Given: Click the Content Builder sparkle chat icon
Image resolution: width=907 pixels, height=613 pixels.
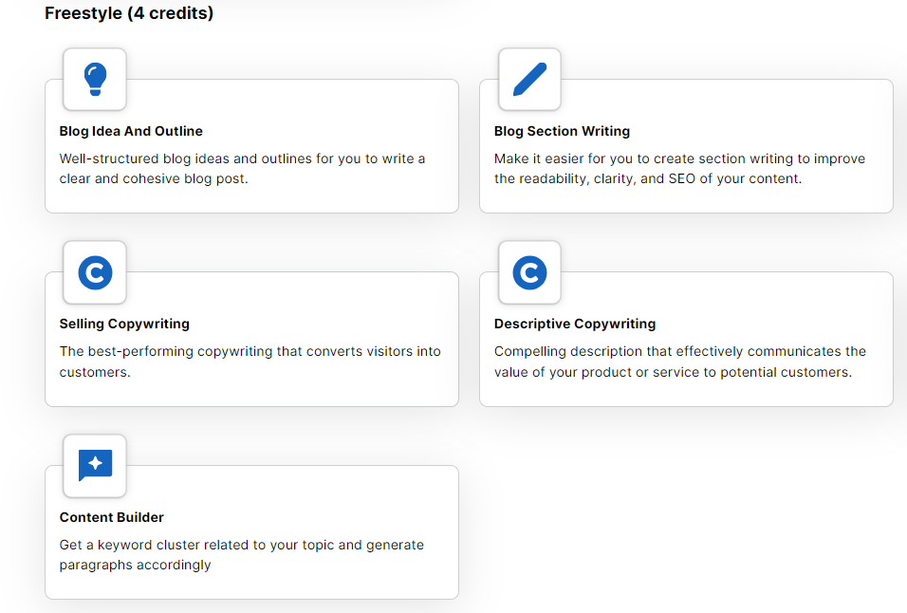Looking at the screenshot, I should click(x=95, y=466).
